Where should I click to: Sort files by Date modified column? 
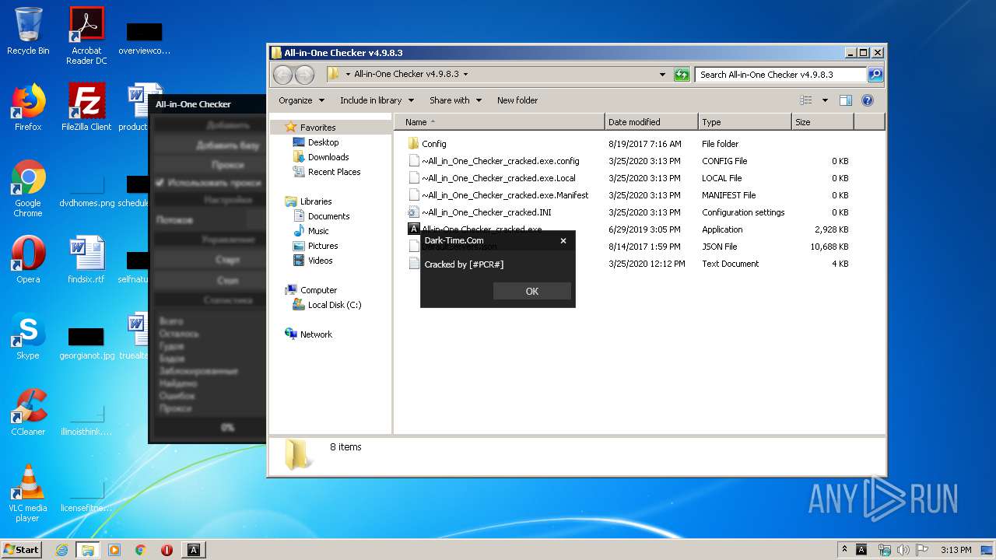point(651,122)
